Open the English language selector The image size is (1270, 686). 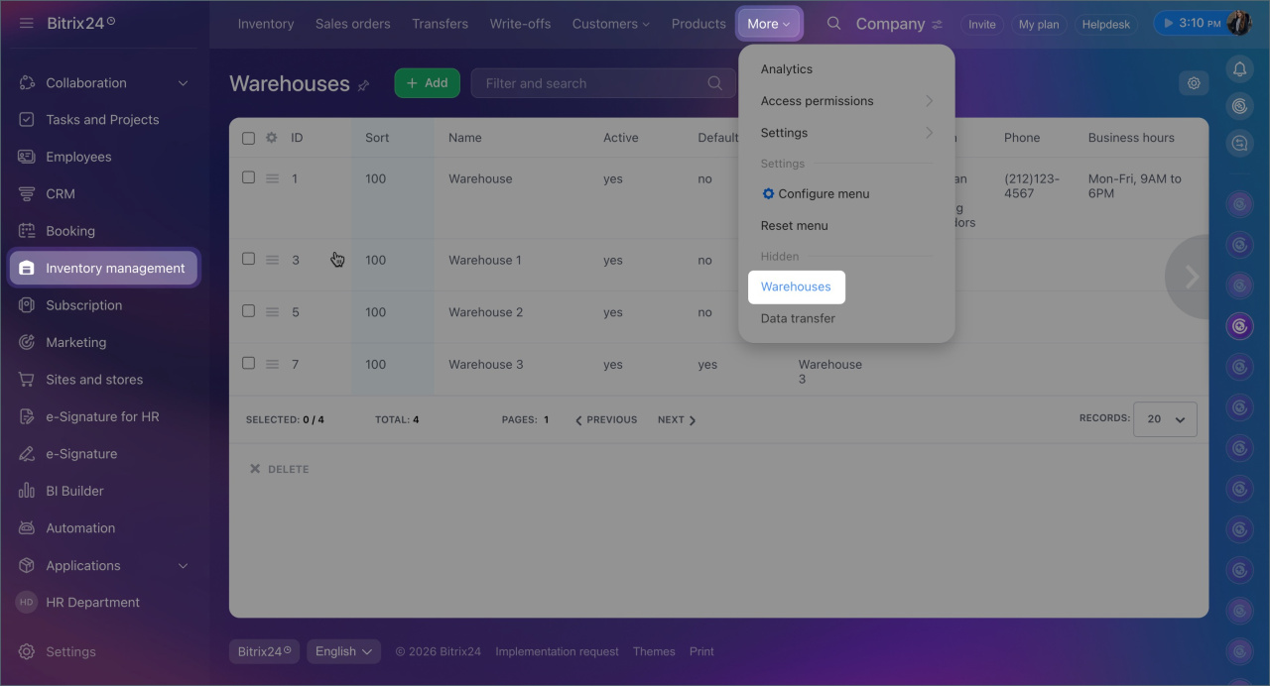pos(344,651)
